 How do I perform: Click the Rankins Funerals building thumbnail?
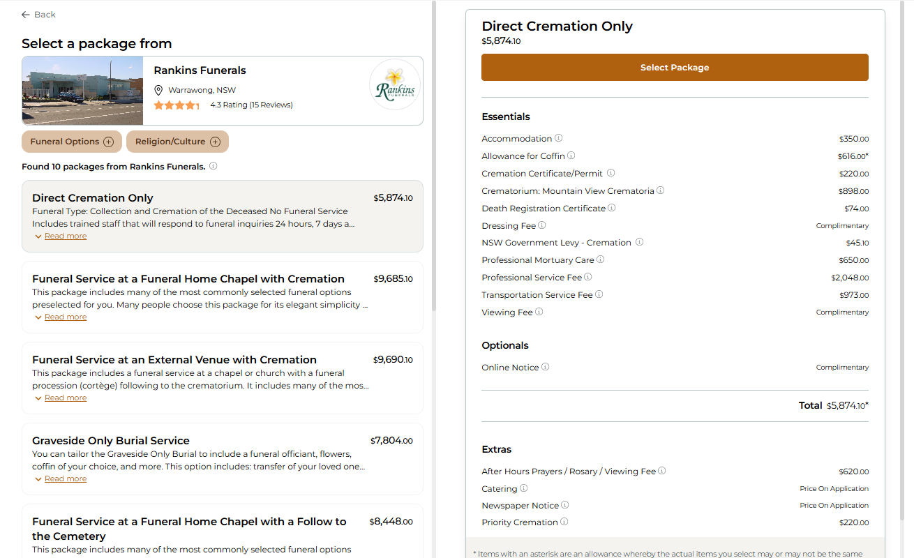point(82,91)
